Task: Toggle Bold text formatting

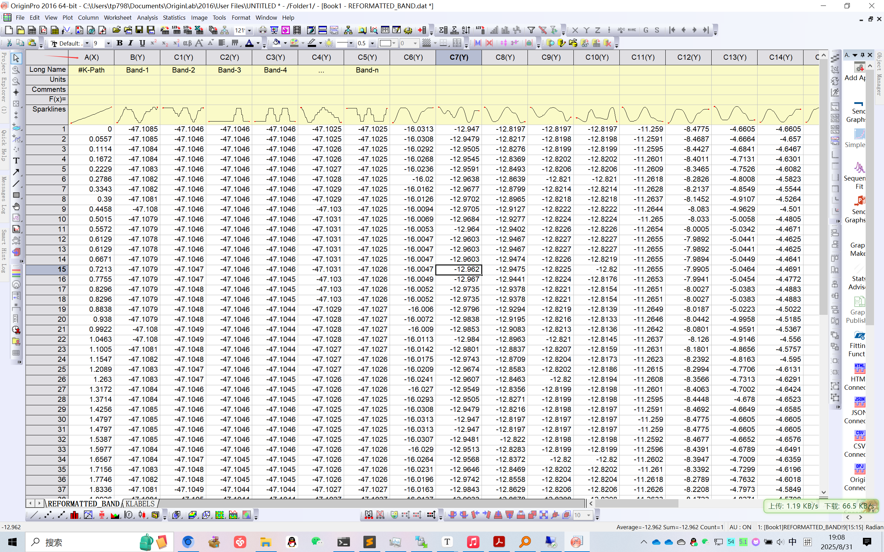Action: 120,43
